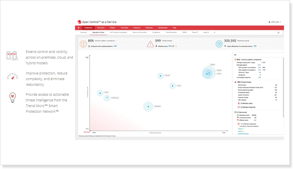The image size is (293, 169).
Task: Click the monitor icon by 11 Affected endpoints
Action: coord(239,124)
